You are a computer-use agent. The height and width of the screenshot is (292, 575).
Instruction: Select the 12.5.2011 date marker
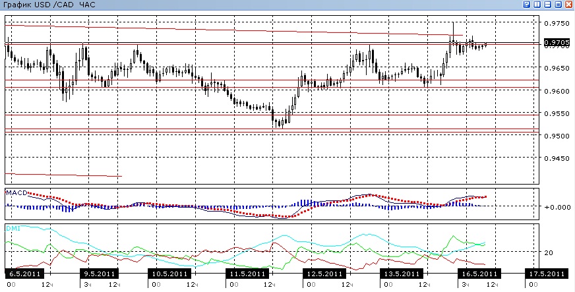coord(324,274)
